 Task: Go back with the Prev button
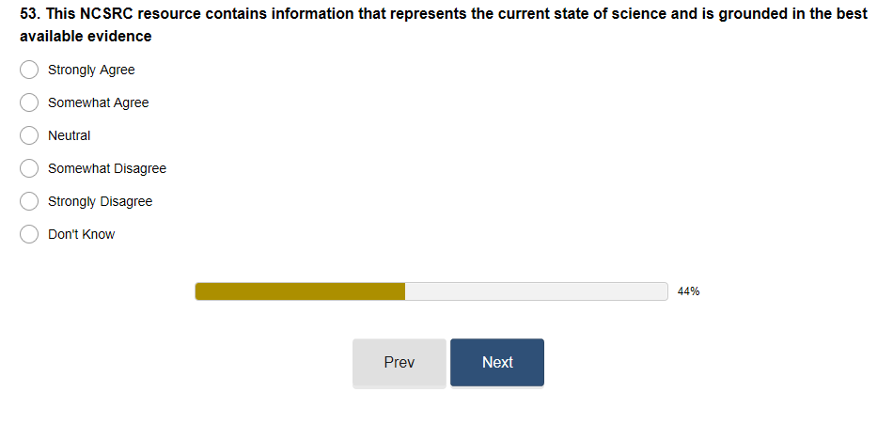pyautogui.click(x=399, y=362)
